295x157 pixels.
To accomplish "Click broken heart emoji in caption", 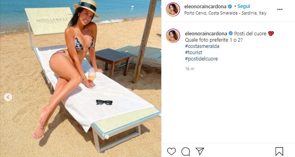I will 271,34.
